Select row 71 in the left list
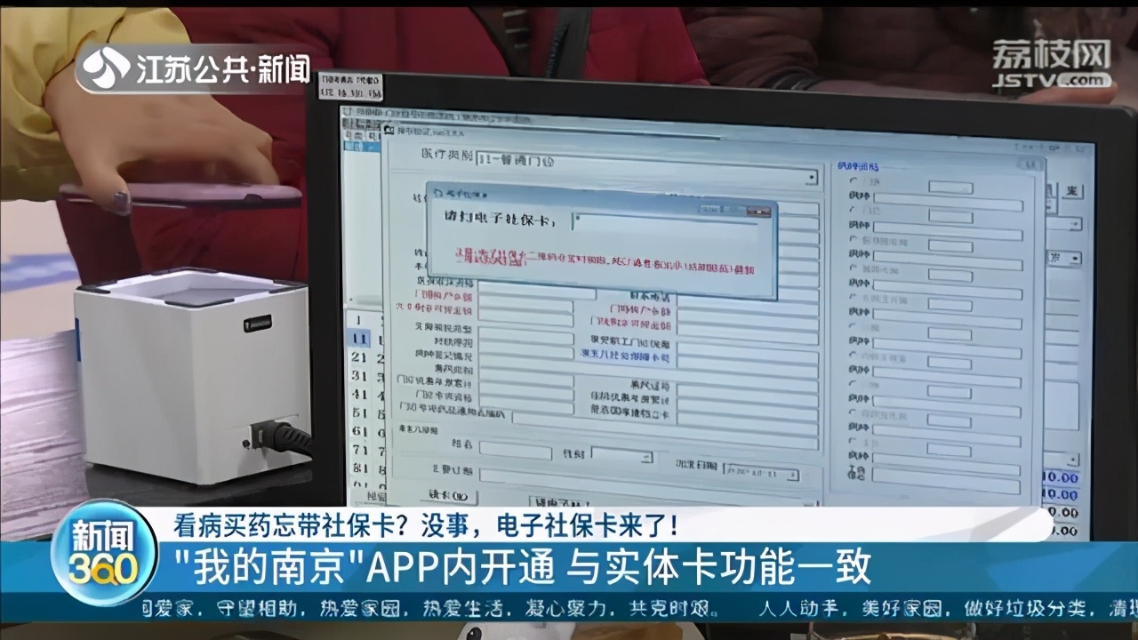The width and height of the screenshot is (1138, 640). 359,451
